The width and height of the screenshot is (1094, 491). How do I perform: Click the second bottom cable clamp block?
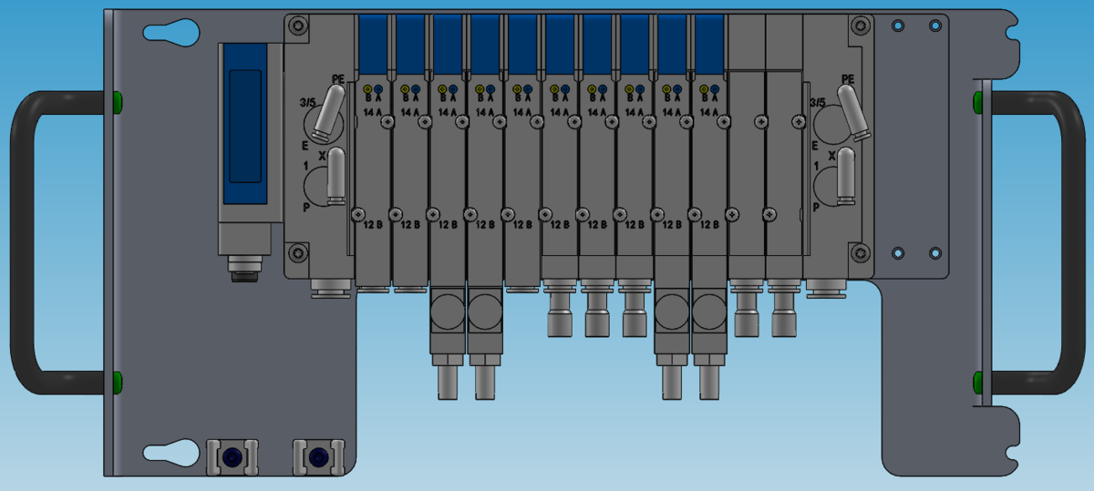click(318, 457)
